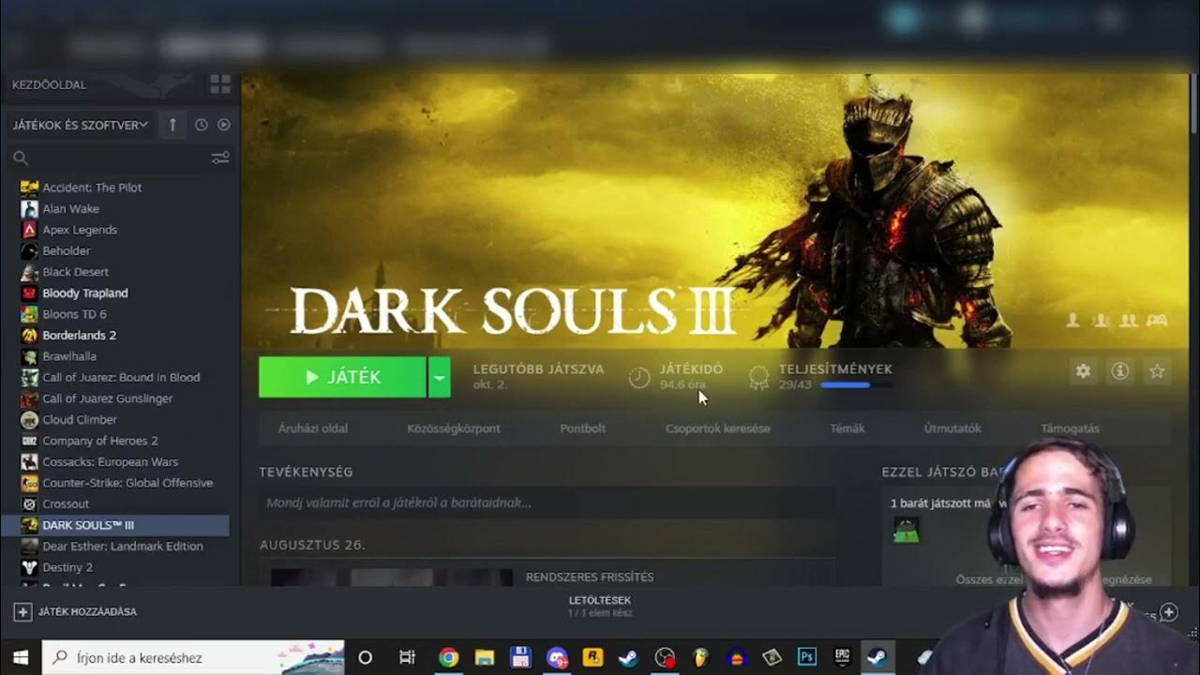Click the Teljesítmények achievements label
The height and width of the screenshot is (675, 1200).
(x=835, y=369)
